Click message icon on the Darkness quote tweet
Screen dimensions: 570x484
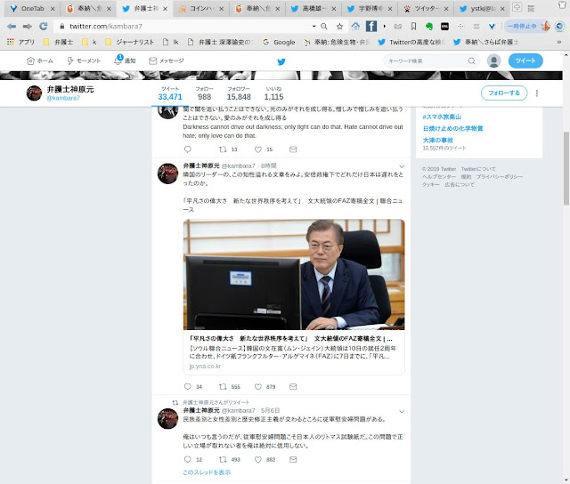(293, 149)
